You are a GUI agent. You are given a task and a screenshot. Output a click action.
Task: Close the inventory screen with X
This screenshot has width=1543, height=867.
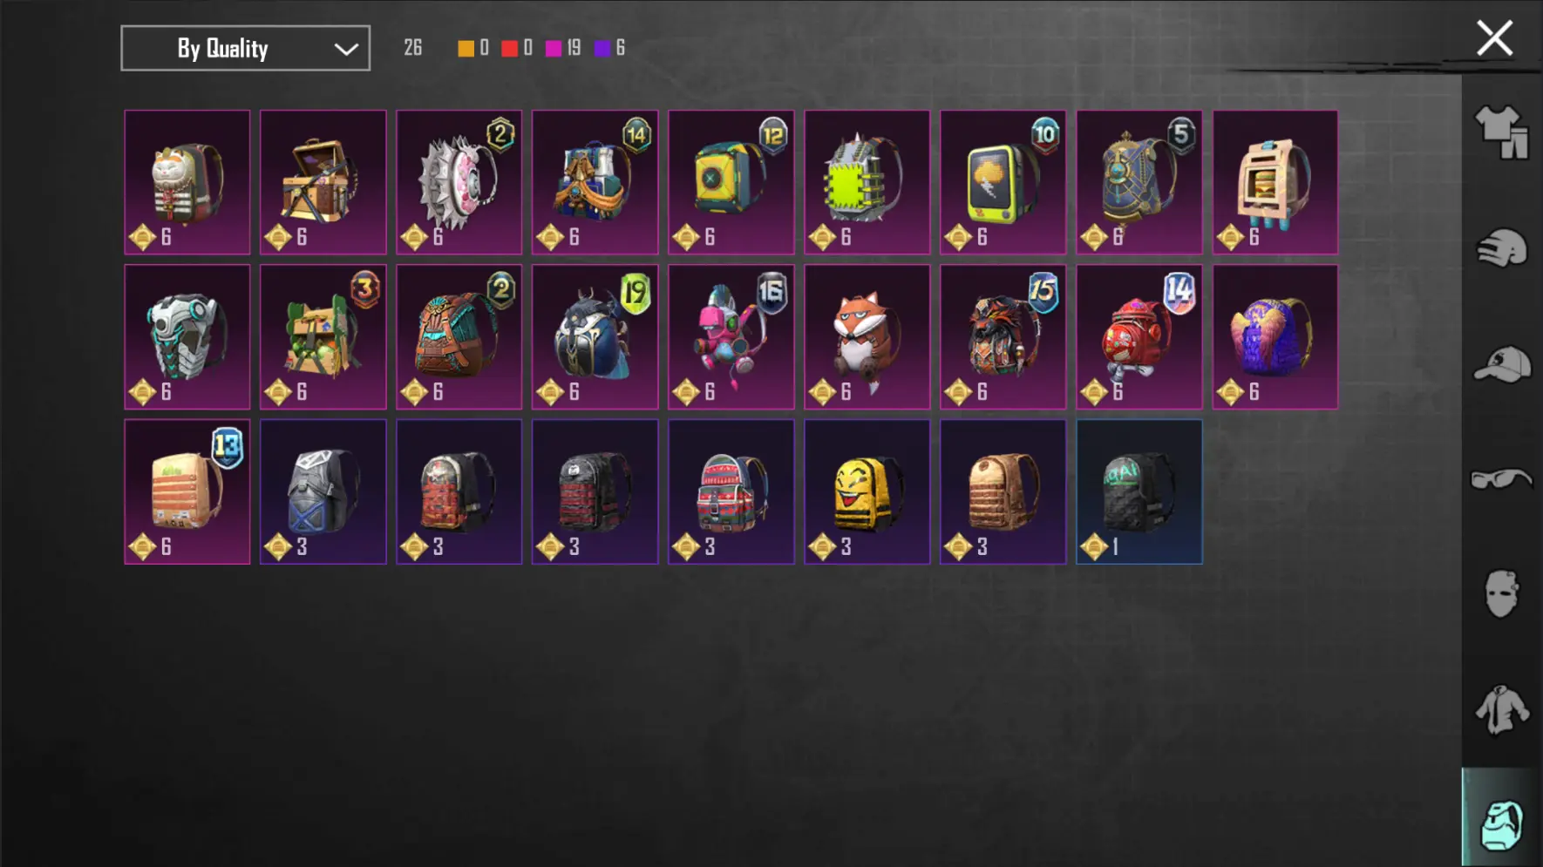(x=1494, y=38)
